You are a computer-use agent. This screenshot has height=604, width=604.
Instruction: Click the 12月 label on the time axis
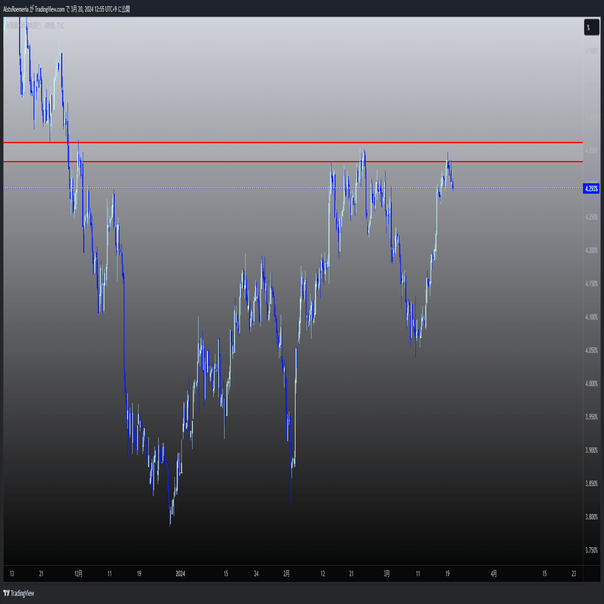pyautogui.click(x=78, y=574)
